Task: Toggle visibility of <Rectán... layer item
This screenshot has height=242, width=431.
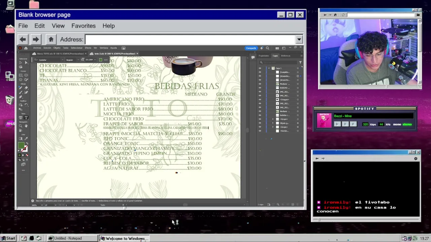Action: 260,131
